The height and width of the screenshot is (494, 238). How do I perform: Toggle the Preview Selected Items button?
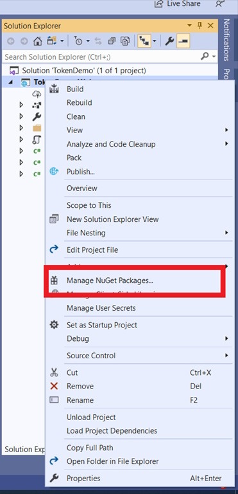click(183, 41)
